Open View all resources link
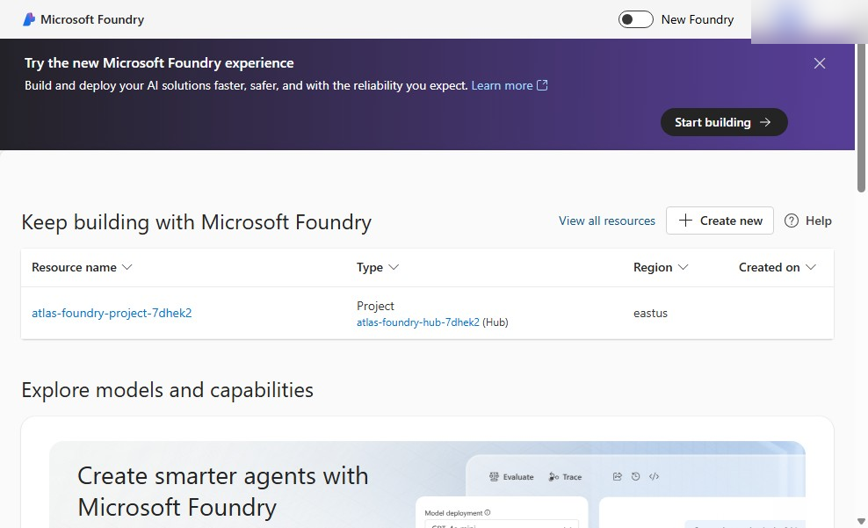The width and height of the screenshot is (868, 528). (x=607, y=221)
